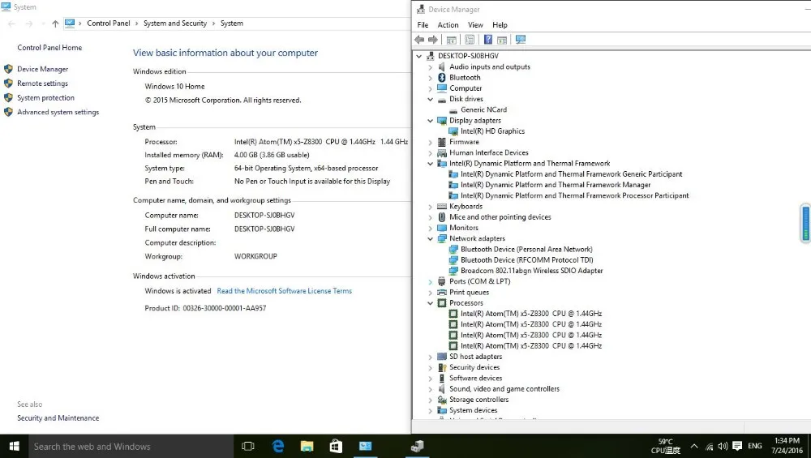Expand Human Interface Devices category
This screenshot has width=811, height=458.
(x=431, y=153)
